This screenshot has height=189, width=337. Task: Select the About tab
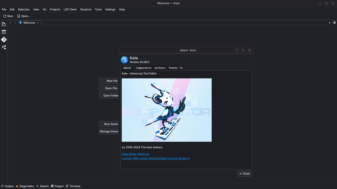coord(127,68)
